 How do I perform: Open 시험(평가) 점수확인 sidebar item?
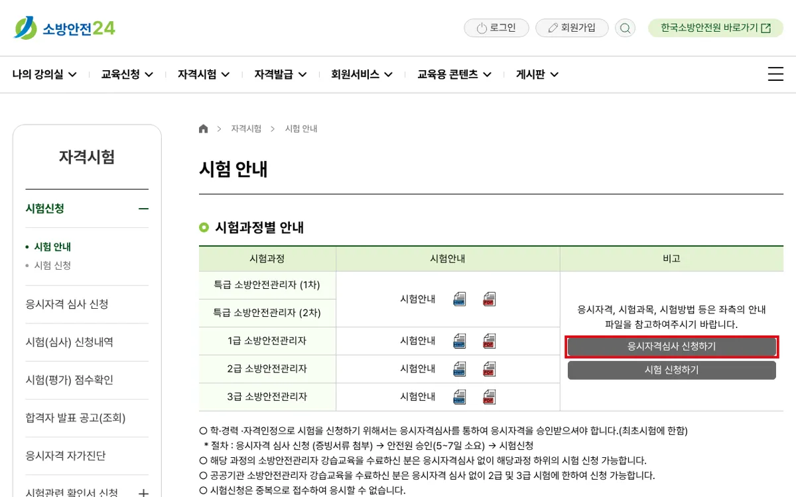coord(70,380)
